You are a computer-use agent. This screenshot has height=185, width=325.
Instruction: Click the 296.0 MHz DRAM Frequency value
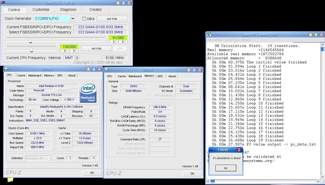pos(160,107)
